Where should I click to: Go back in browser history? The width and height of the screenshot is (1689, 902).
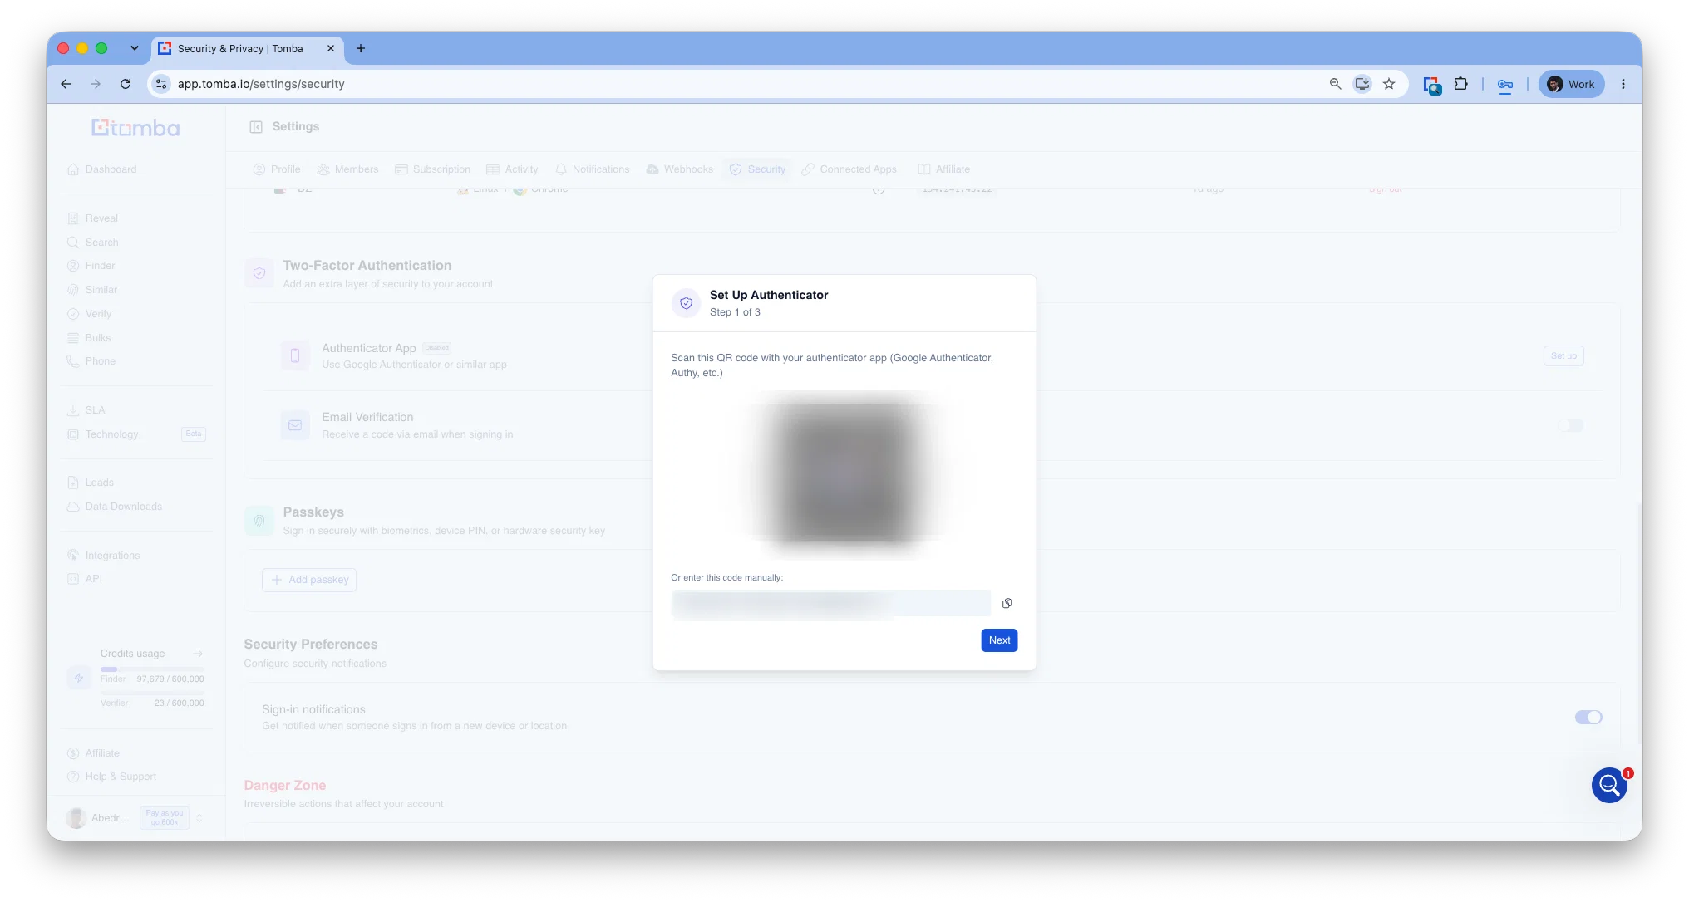66,84
